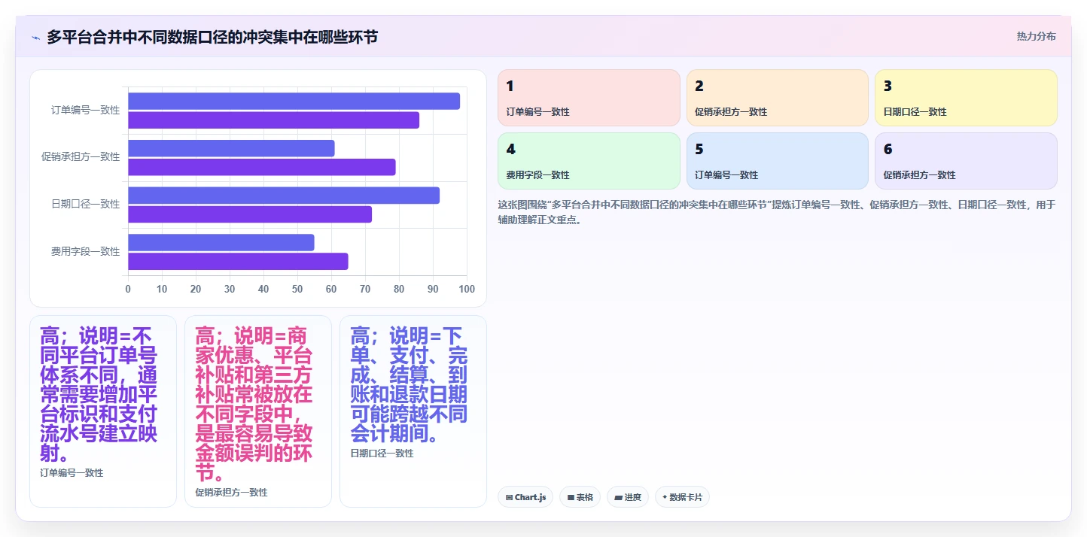Click the x-axis tick value 0
1087x537 pixels.
[x=128, y=290]
